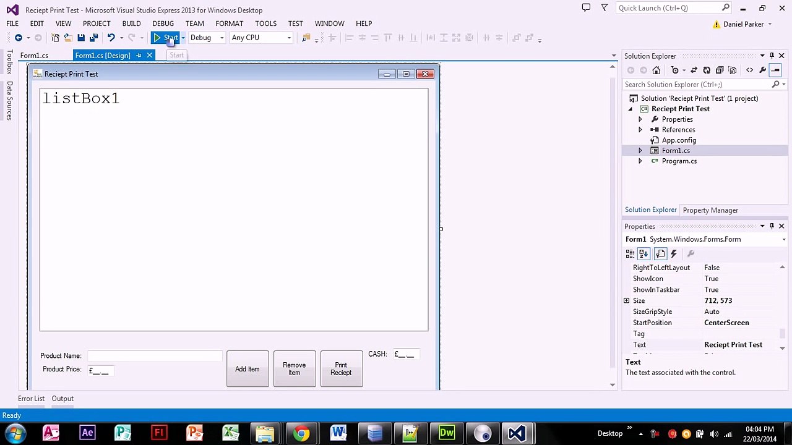This screenshot has width=792, height=445.
Task: Click the New Project toolbar icon
Action: pos(55,38)
